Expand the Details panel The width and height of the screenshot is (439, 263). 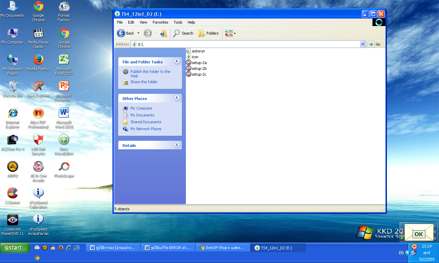click(177, 145)
